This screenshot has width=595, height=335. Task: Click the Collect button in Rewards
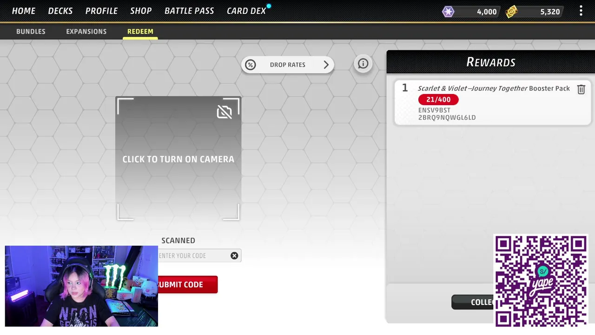pos(472,302)
